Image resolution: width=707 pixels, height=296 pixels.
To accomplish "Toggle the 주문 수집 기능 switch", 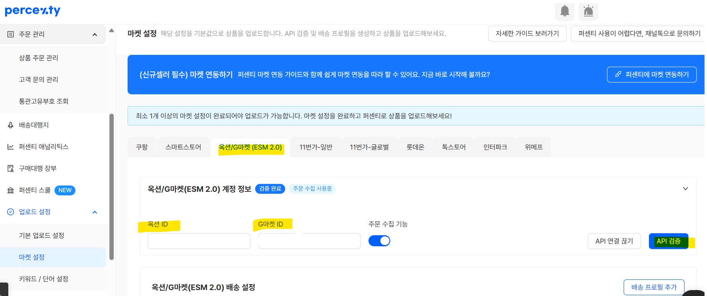I will (x=379, y=241).
